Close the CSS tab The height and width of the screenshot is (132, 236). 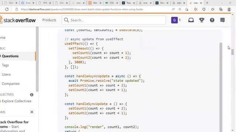[117, 3]
